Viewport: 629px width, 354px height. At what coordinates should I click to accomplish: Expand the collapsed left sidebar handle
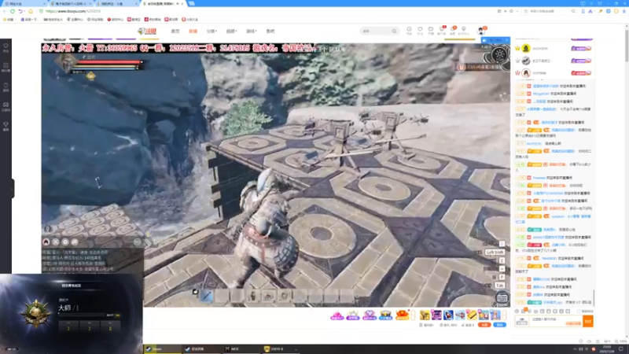pos(13,188)
